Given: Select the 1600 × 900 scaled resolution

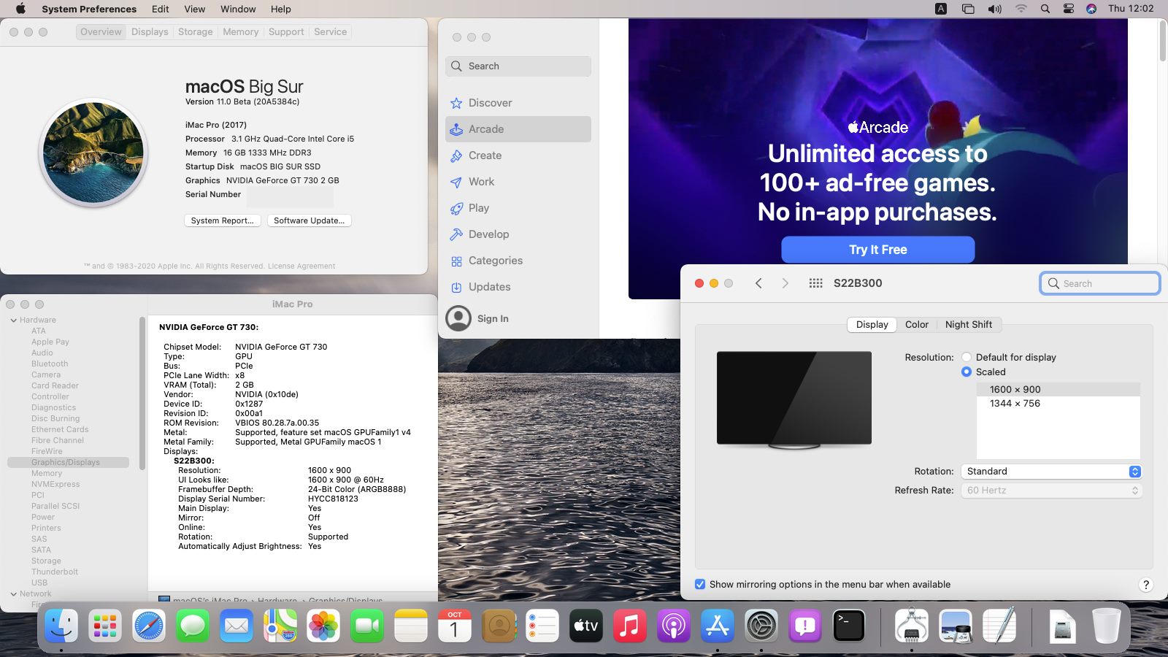Looking at the screenshot, I should (x=1058, y=390).
